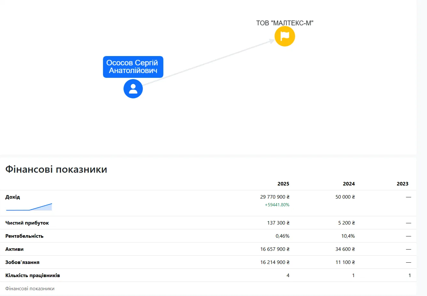Click the assets value 16 657 900 ₴

coord(275,249)
